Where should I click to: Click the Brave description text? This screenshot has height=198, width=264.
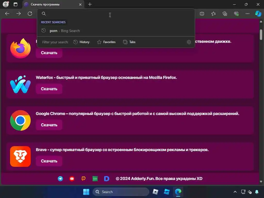click(x=122, y=150)
